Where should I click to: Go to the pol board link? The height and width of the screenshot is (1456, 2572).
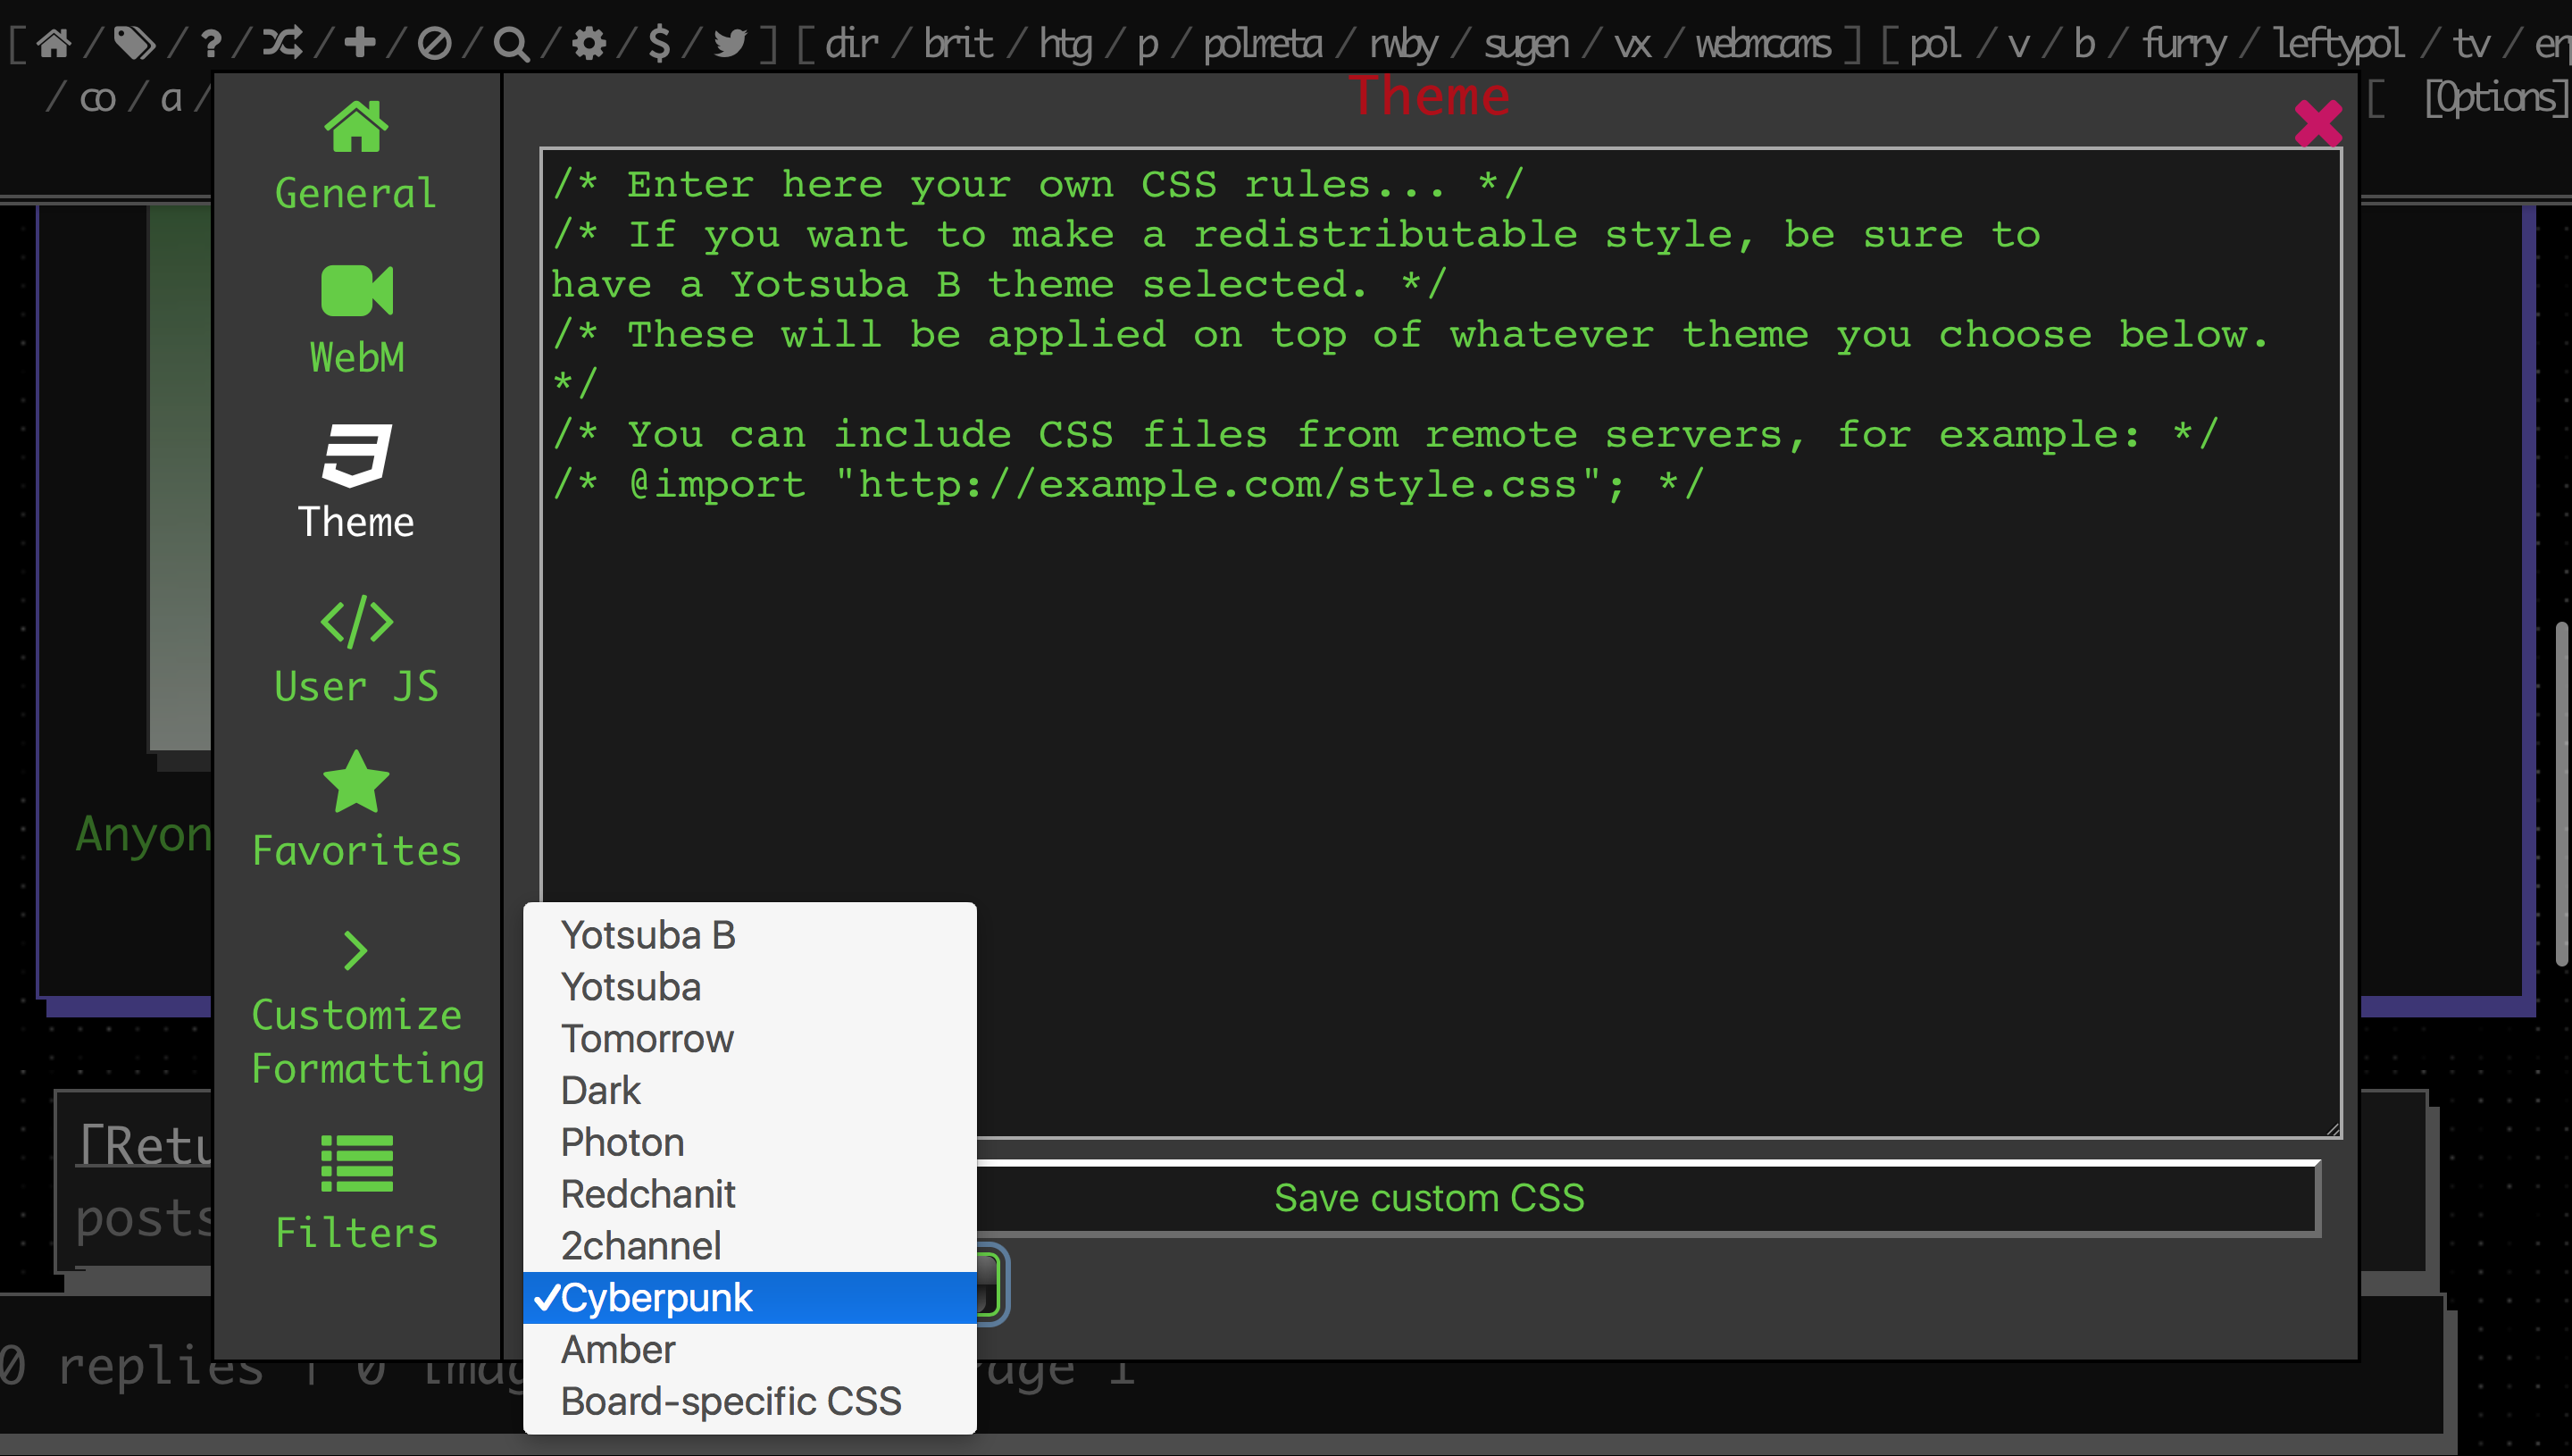(1935, 45)
